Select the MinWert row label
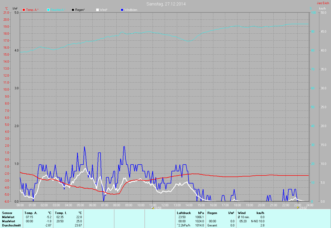 8,217
